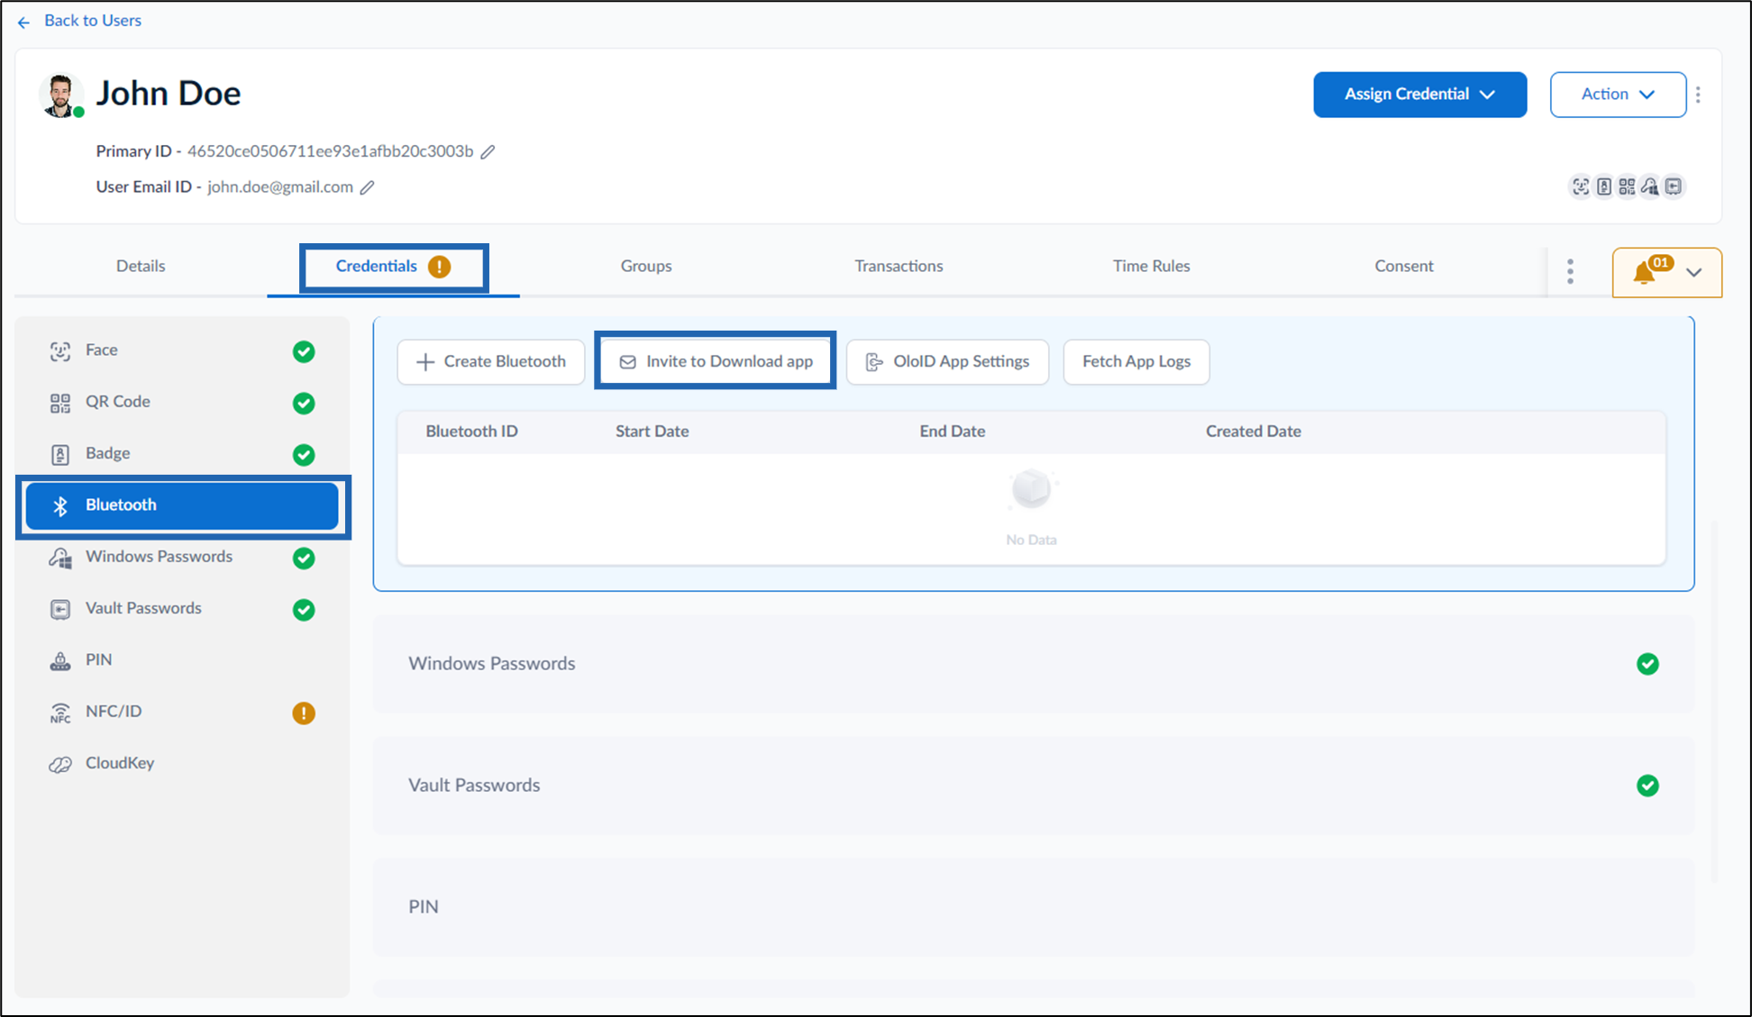
Task: Click the QR code credential icon in header
Action: 1627,186
